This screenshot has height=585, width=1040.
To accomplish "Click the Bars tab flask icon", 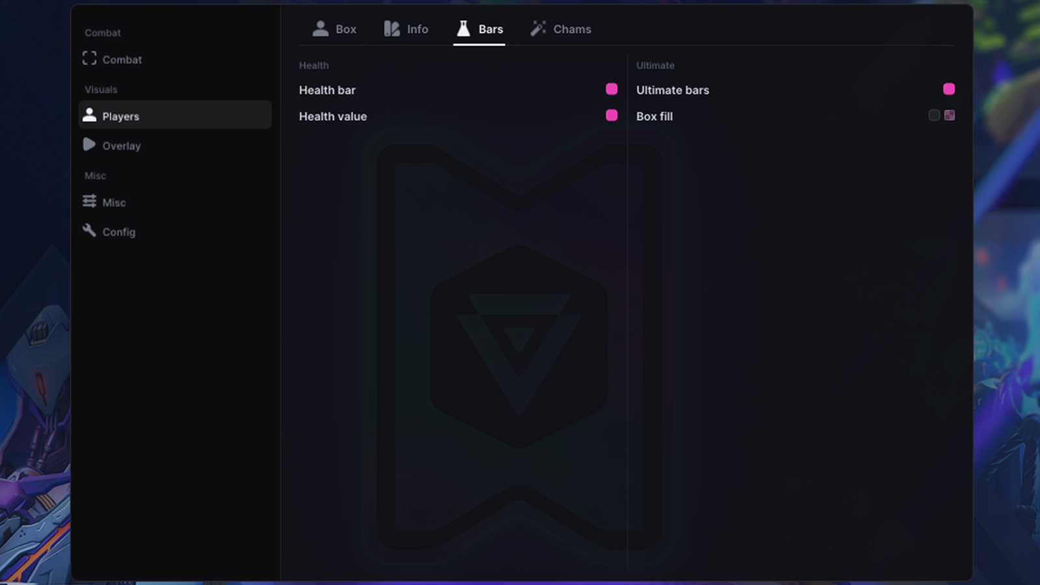I will pyautogui.click(x=463, y=28).
